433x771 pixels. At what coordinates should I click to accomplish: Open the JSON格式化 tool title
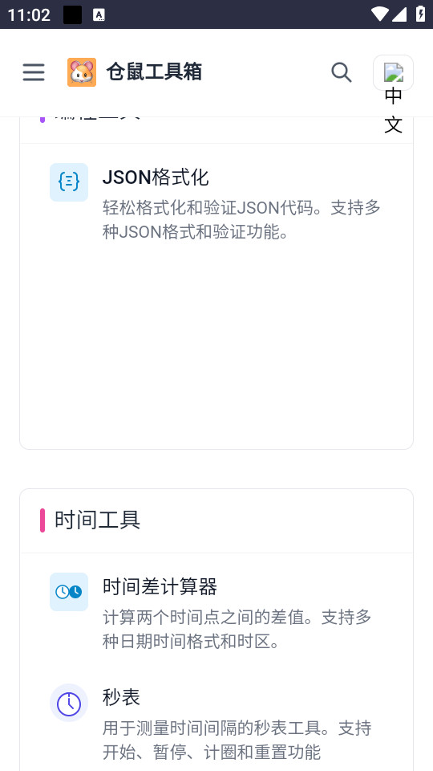click(x=156, y=177)
